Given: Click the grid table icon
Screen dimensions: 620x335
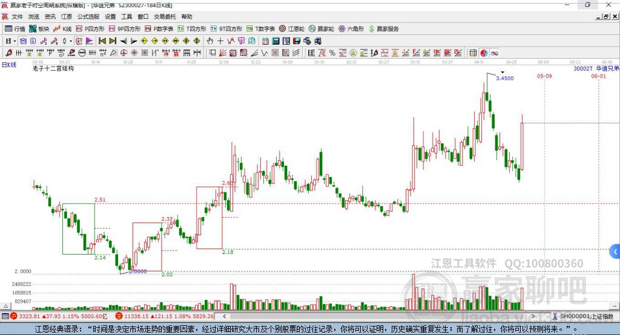Looking at the screenshot, I should tap(473, 53).
